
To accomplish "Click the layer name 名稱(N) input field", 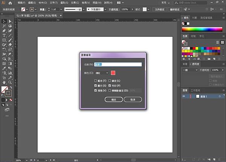I will (x=118, y=64).
